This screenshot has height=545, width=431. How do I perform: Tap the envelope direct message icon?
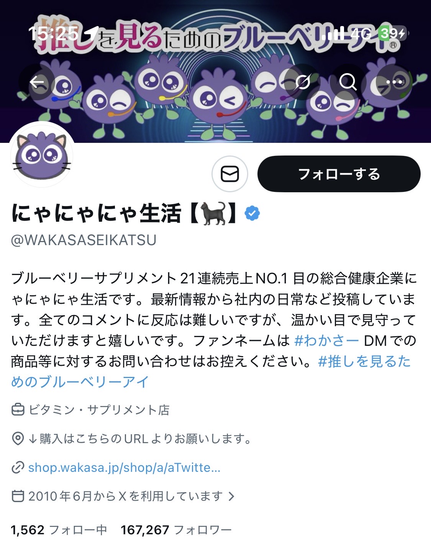coord(230,174)
